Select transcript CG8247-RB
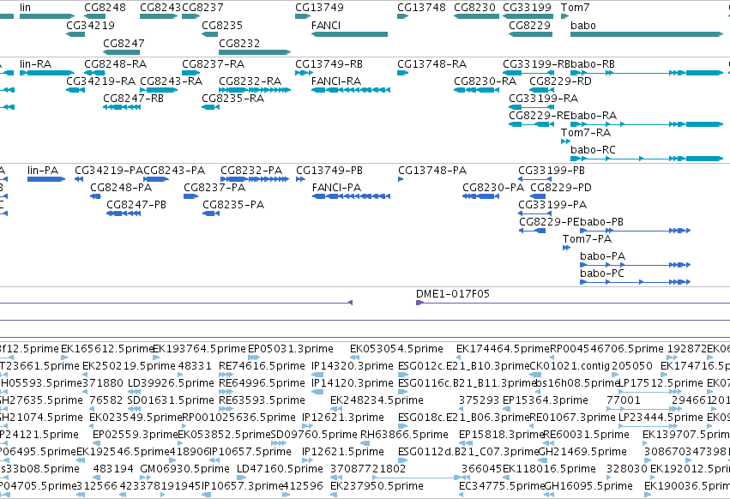Viewport: 730px width, 499px height. (133, 99)
